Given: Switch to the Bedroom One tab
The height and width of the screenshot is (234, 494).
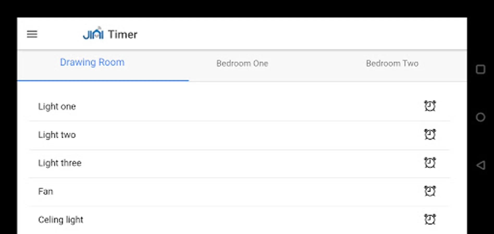Looking at the screenshot, I should tap(242, 63).
